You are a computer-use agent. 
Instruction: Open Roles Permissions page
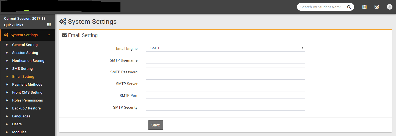pyautogui.click(x=28, y=100)
